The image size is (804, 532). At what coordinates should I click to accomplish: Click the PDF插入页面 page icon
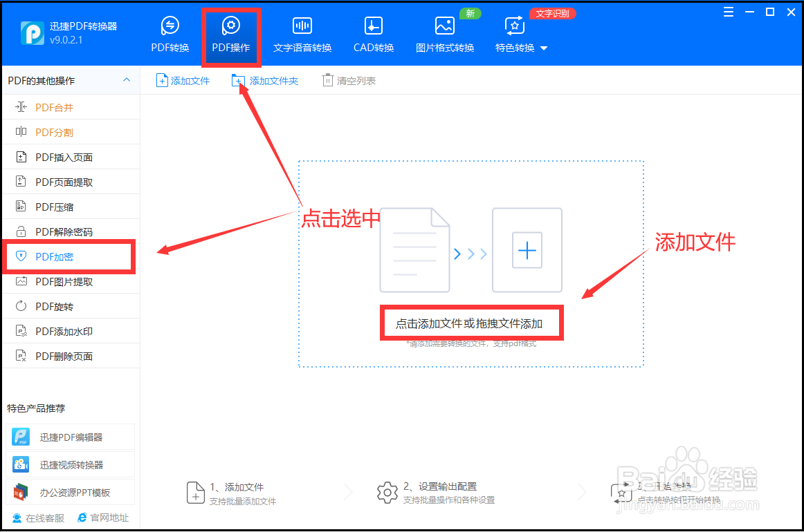(21, 157)
